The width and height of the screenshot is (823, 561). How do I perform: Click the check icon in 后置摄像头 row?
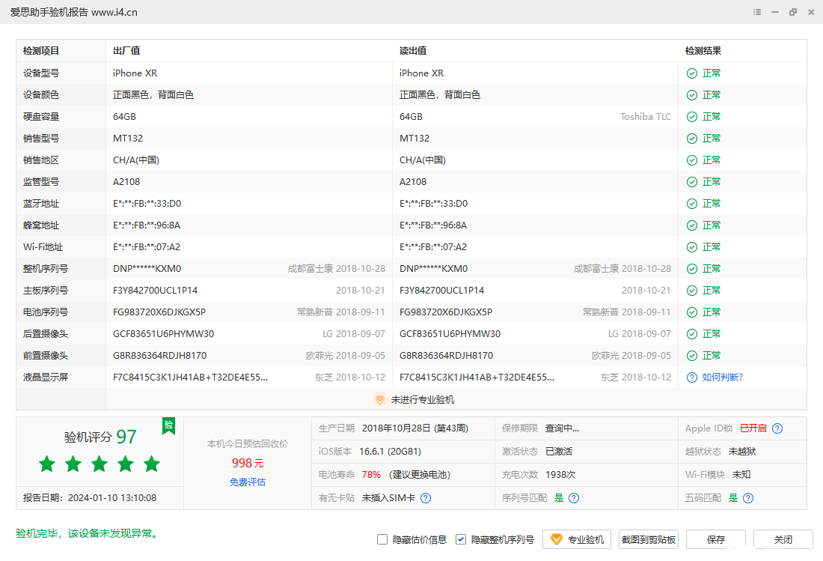692,334
